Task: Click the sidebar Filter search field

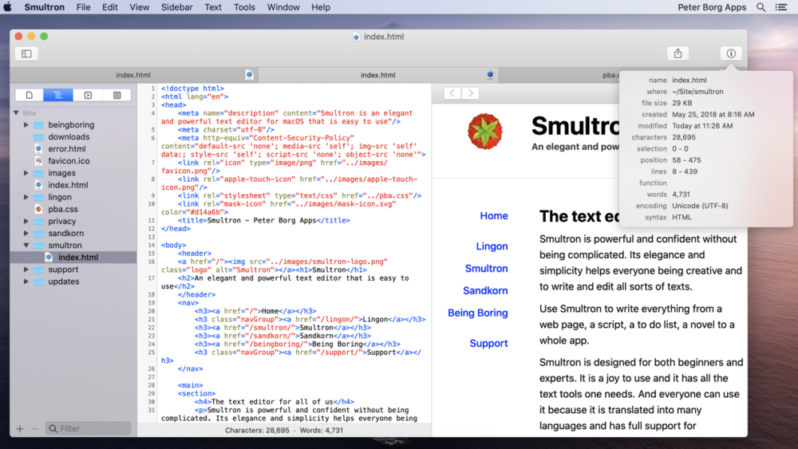Action: pyautogui.click(x=88, y=428)
